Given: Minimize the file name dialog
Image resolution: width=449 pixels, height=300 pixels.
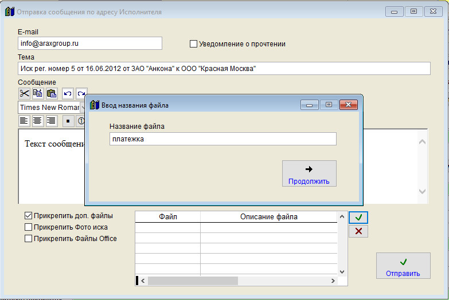Looking at the screenshot, I should click(309, 105).
